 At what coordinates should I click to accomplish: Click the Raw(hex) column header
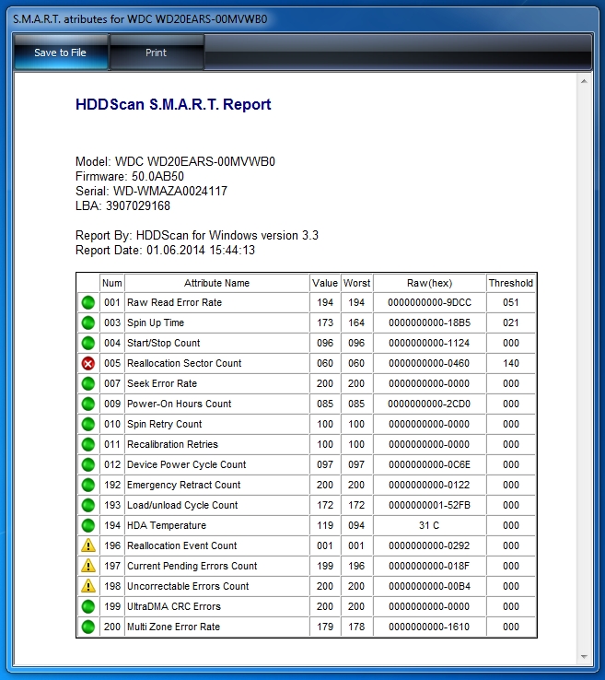[429, 283]
